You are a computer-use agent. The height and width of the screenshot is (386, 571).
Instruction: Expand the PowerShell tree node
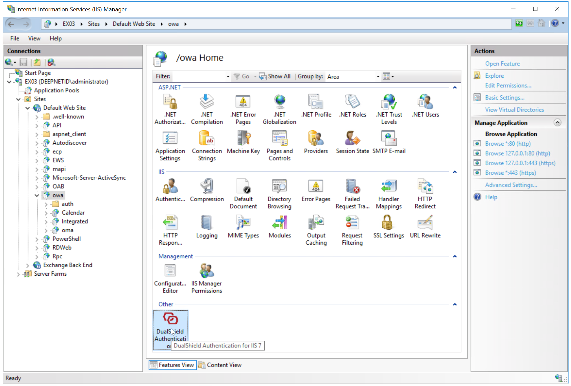[x=37, y=239]
